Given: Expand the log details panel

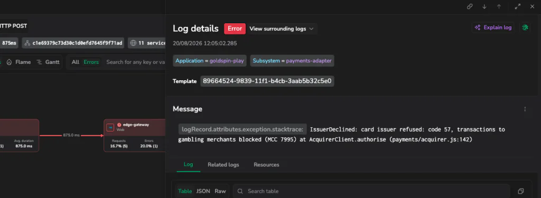Looking at the screenshot, I should pyautogui.click(x=518, y=6).
